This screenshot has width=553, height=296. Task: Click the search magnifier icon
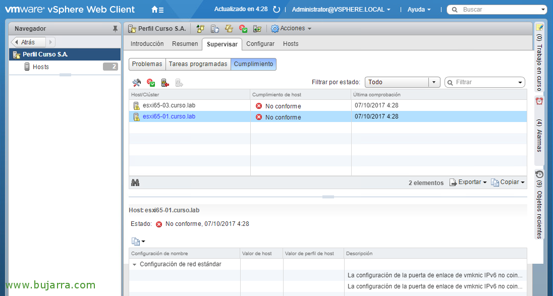tap(455, 10)
